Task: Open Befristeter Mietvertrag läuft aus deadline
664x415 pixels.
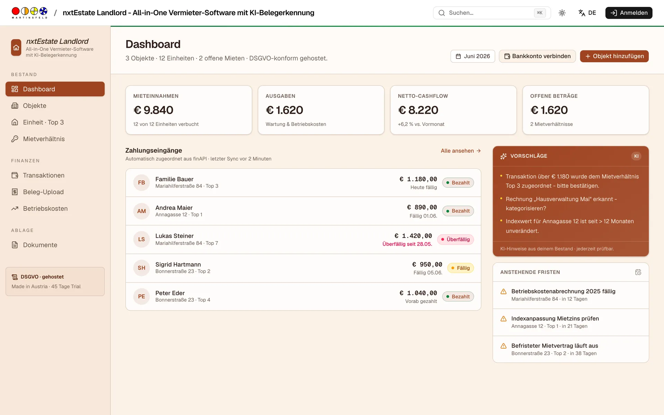Action: click(571, 349)
